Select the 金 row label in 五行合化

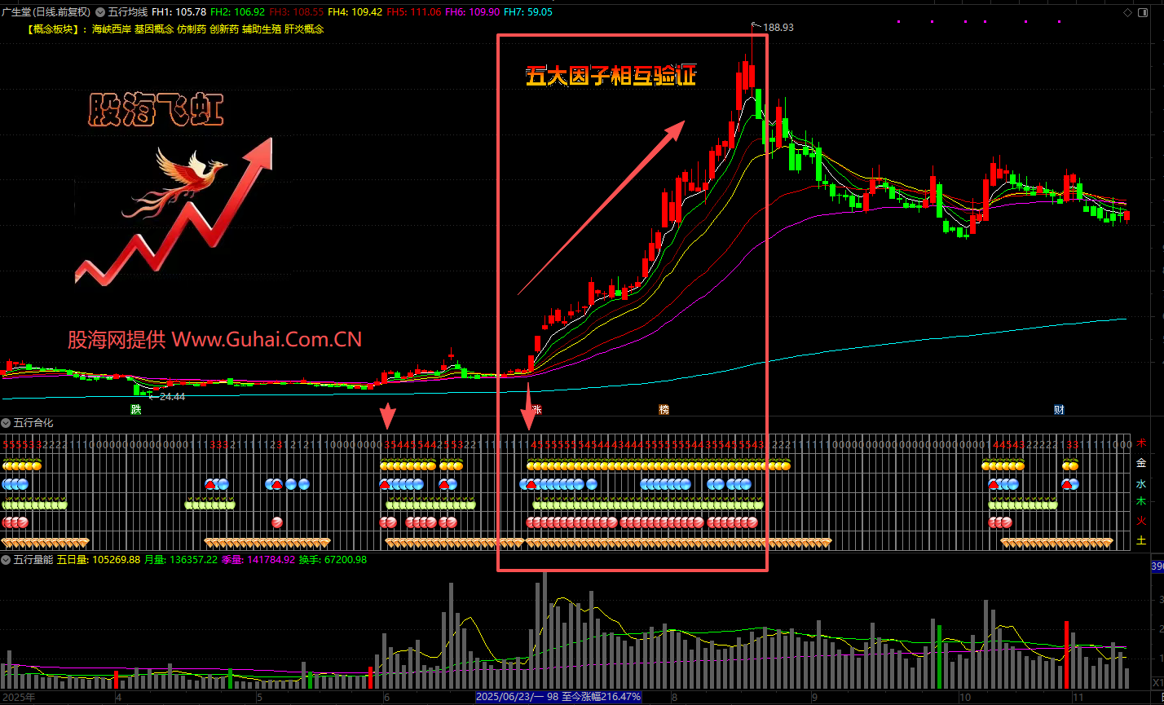pyautogui.click(x=1141, y=463)
